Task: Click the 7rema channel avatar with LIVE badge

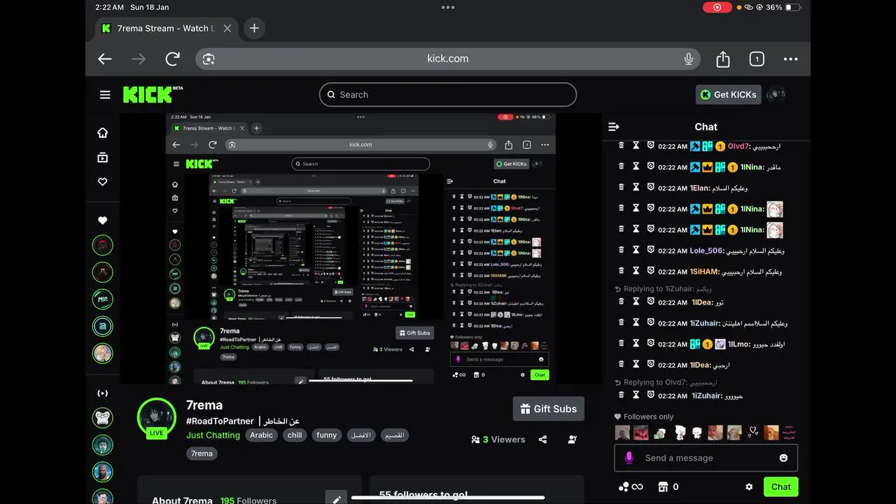Action: click(x=156, y=418)
